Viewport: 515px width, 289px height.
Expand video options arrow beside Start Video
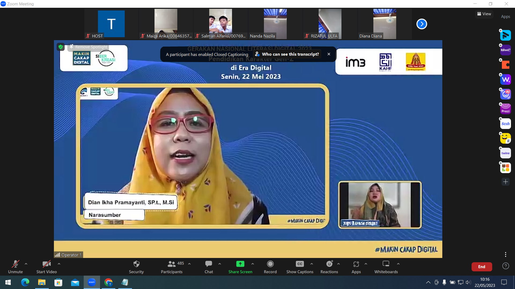point(59,264)
